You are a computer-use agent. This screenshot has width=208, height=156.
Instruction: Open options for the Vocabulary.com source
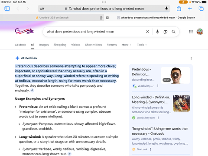(x=158, y=118)
